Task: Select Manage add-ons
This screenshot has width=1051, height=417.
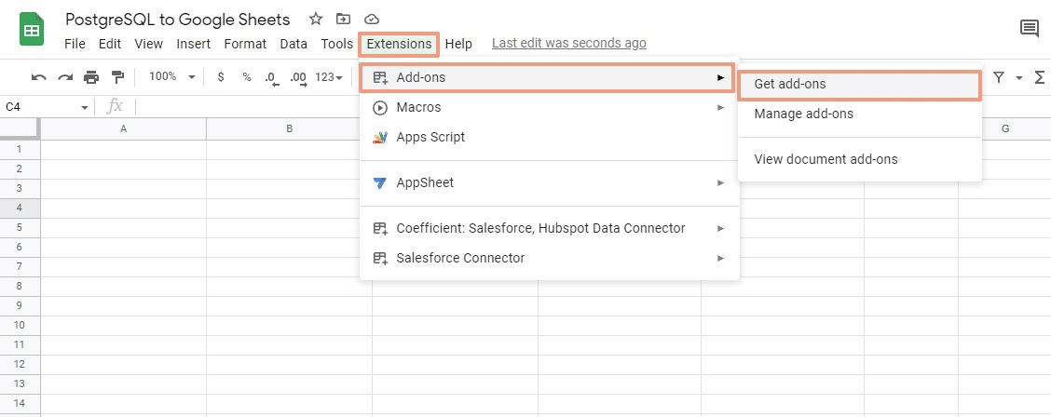Action: click(803, 114)
